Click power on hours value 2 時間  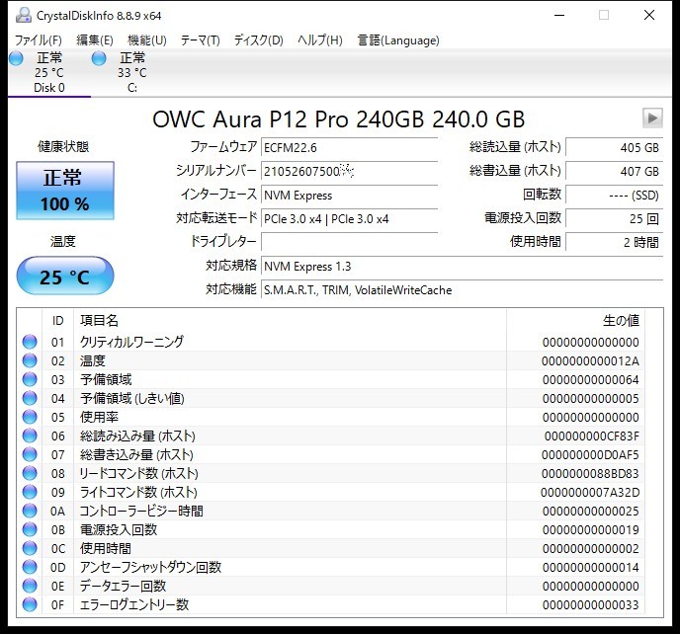pos(615,242)
